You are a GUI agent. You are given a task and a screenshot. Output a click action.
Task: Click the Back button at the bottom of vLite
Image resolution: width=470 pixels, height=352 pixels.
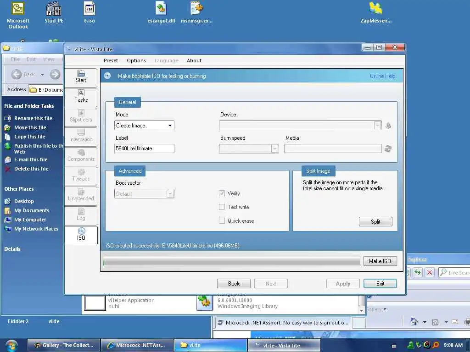pos(234,283)
